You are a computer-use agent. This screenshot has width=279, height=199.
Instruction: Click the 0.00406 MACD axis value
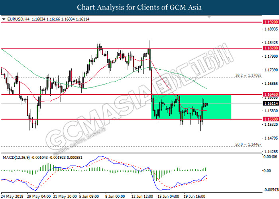pos(271,157)
